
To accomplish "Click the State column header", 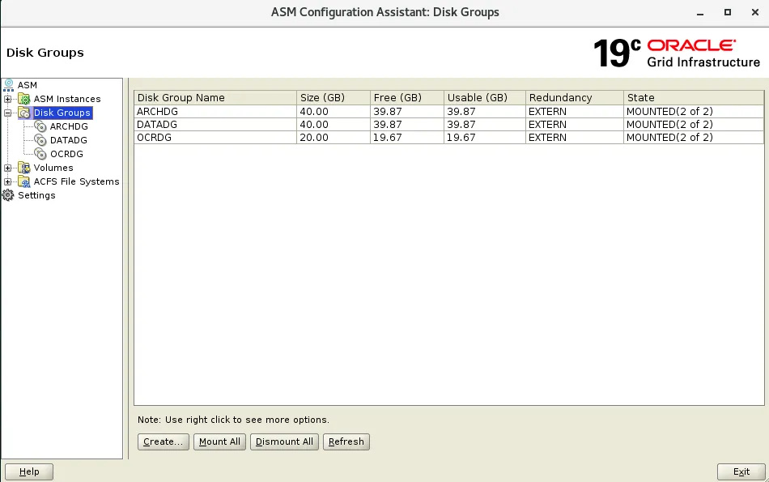I will pyautogui.click(x=694, y=98).
